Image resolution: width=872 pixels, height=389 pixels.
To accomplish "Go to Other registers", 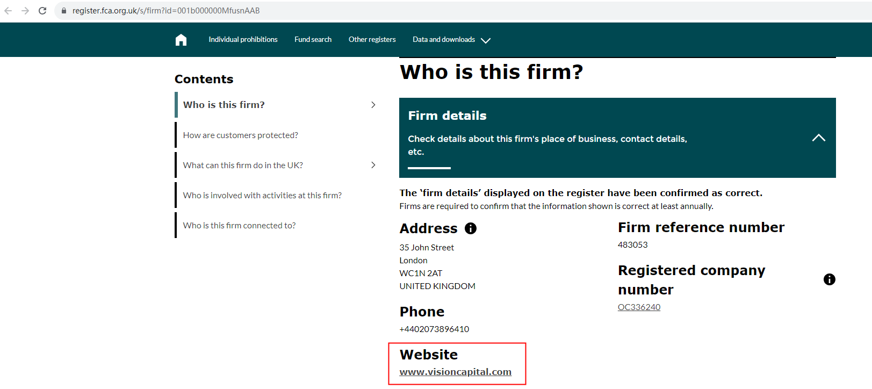I will (372, 40).
